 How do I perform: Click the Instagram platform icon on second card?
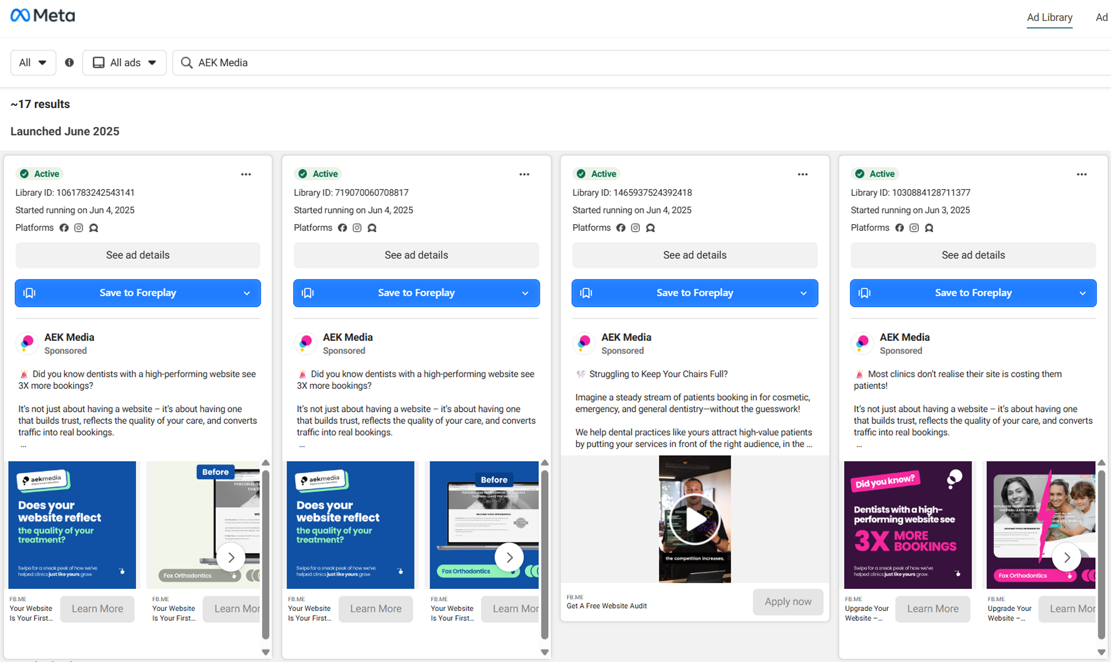pyautogui.click(x=357, y=228)
